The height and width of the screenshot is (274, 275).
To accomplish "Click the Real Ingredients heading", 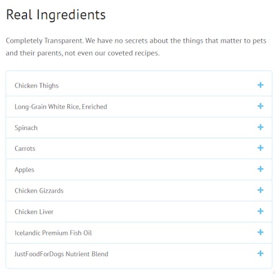I will pyautogui.click(x=56, y=15).
